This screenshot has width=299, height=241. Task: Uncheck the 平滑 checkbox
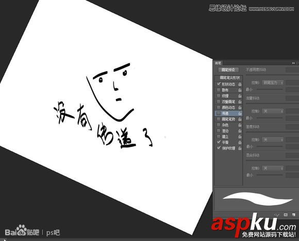(x=219, y=142)
